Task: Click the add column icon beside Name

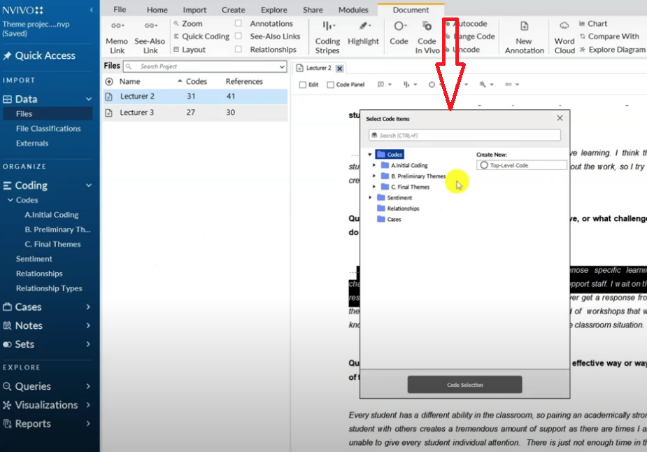Action: 109,82
